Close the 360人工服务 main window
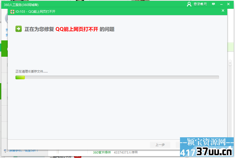Image resolution: width=235 pixels, height=158 pixels. [x=228, y=4]
